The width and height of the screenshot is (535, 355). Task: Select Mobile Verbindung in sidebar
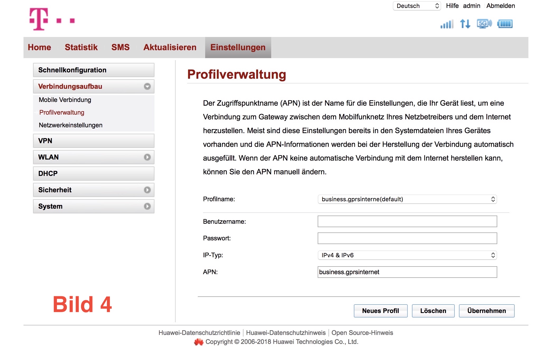point(65,100)
